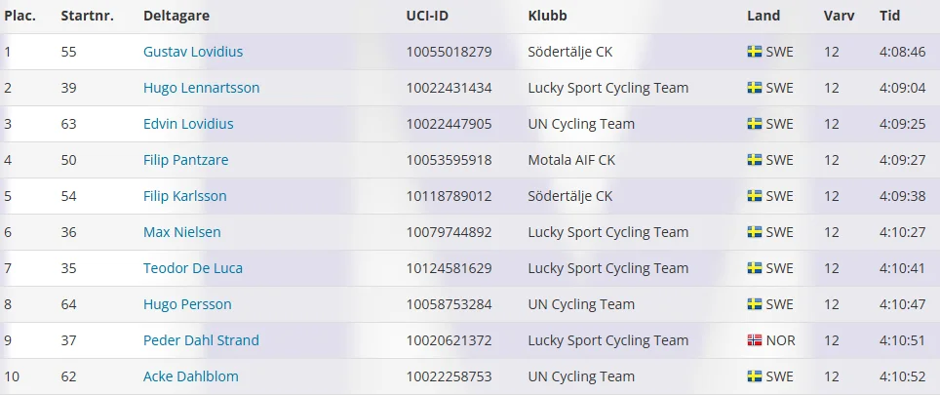Click the Deltagare column header
The image size is (940, 395).
click(x=176, y=16)
